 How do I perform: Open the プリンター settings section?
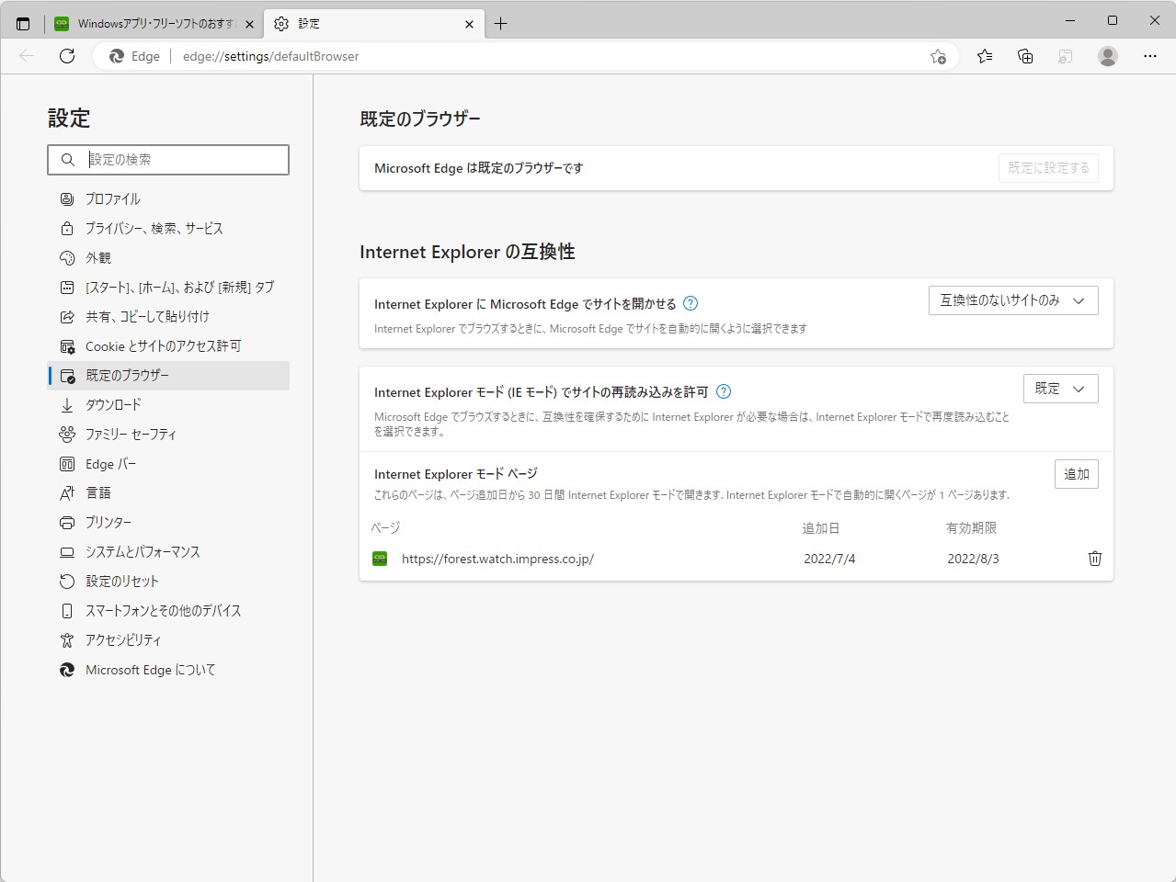(108, 522)
